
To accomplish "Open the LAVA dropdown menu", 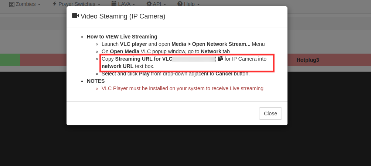I will 123,4.
